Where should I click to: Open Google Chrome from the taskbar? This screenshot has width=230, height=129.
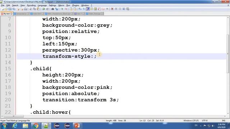36,126
